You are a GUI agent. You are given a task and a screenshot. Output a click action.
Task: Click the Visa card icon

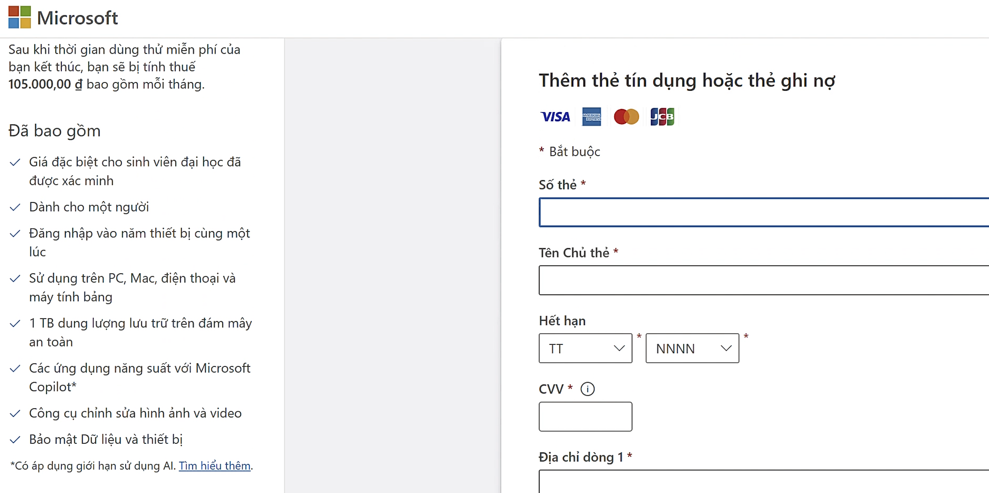click(x=555, y=117)
